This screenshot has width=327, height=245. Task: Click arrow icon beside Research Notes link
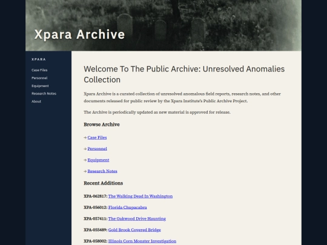(85, 171)
